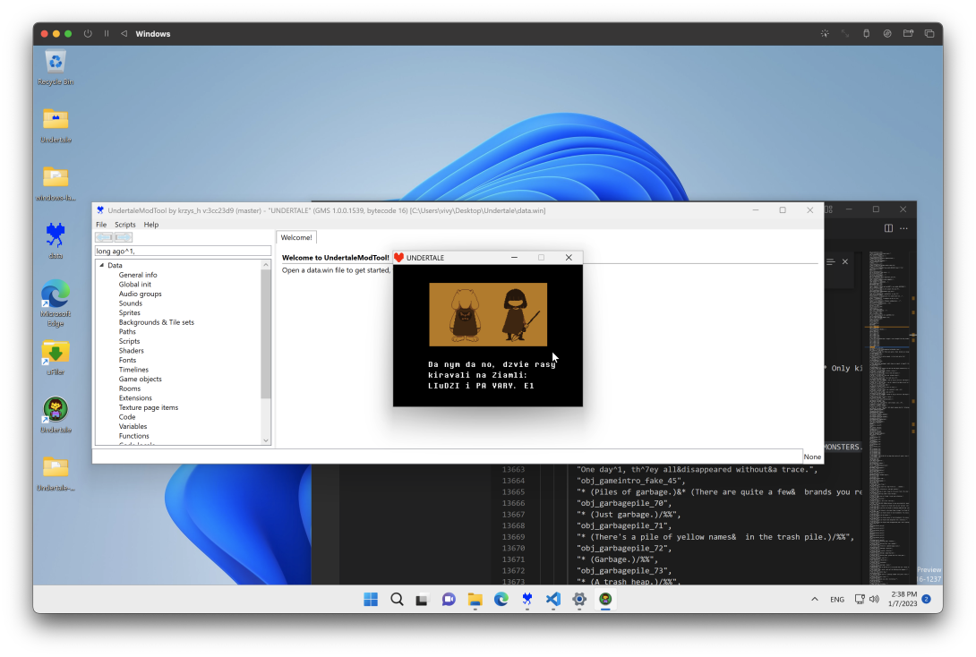This screenshot has width=976, height=657.
Task: Select the windows-la... folder on desktop
Action: point(56,183)
